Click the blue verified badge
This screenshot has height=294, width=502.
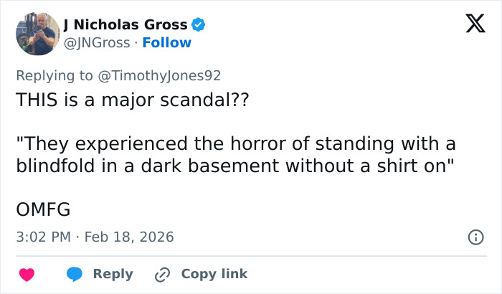pos(199,25)
